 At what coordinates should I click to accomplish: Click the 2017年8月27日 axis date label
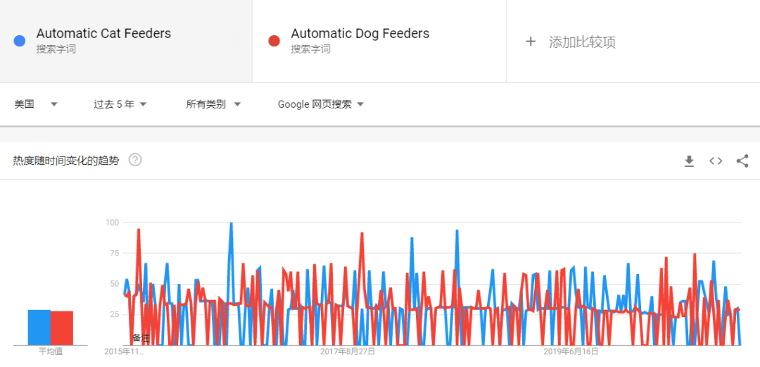(x=348, y=351)
